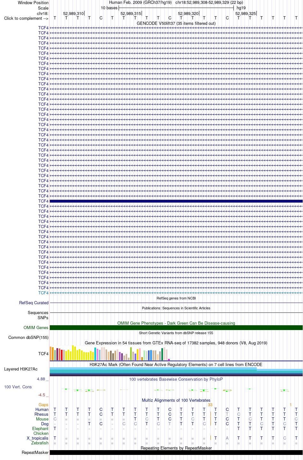Click the light-blue TCF4 label at bottom of GENCODE
This screenshot has width=303, height=460.
pyautogui.click(x=43, y=293)
